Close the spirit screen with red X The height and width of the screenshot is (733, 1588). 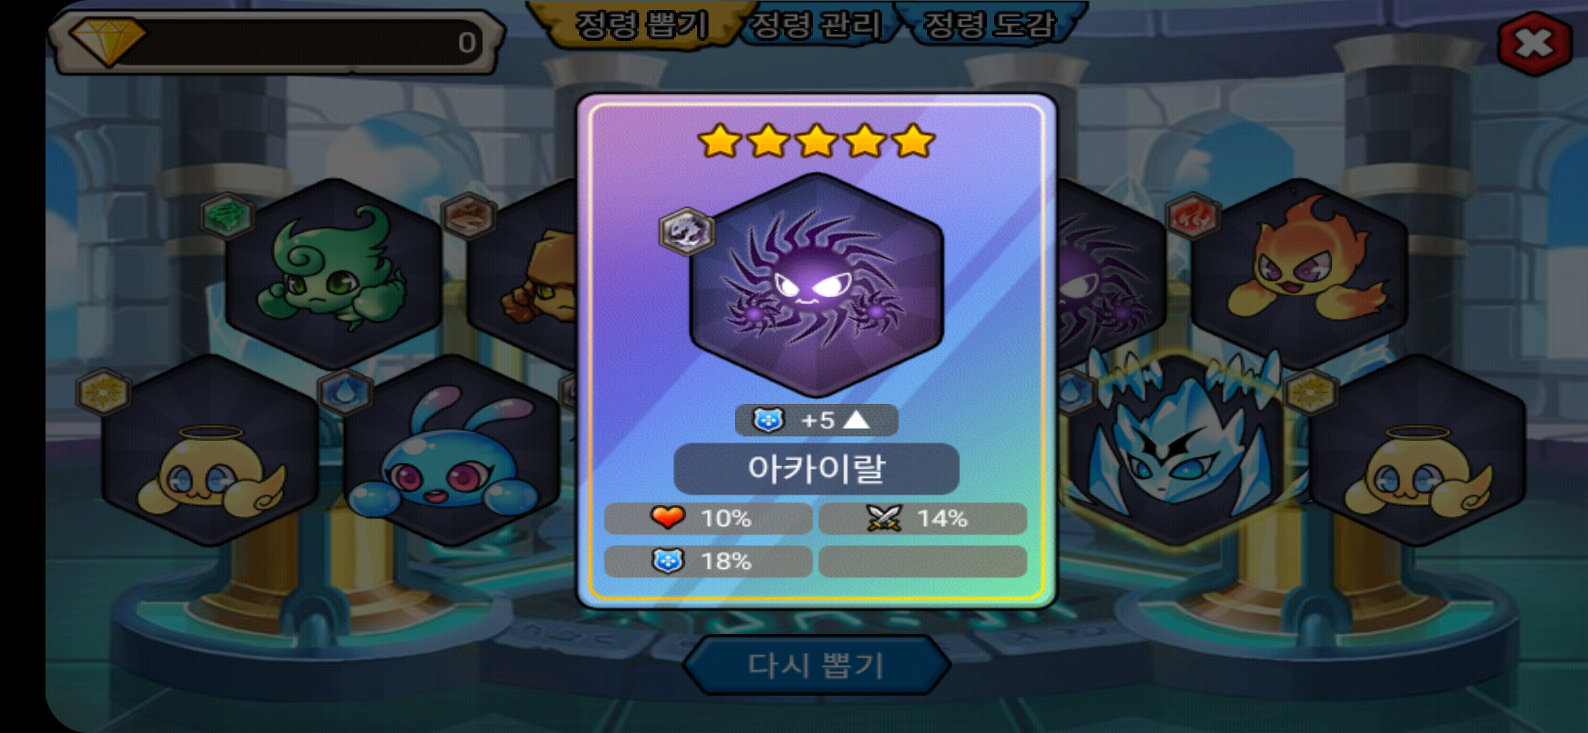(1534, 43)
